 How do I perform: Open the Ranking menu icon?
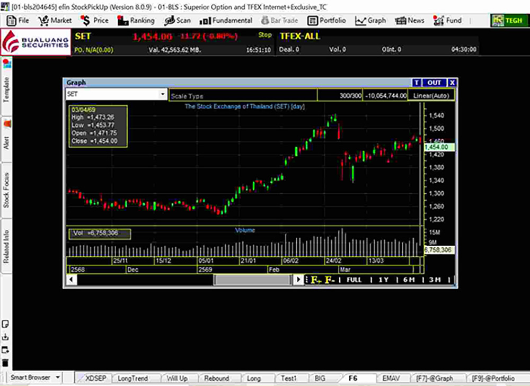pos(123,21)
